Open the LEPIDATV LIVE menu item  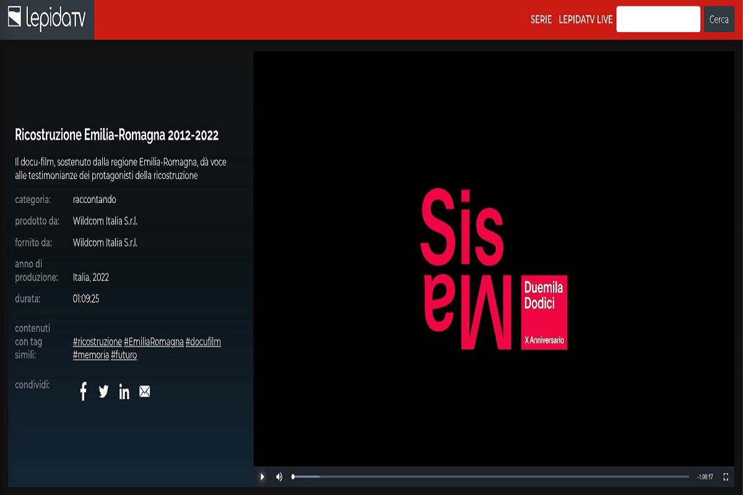coord(586,20)
